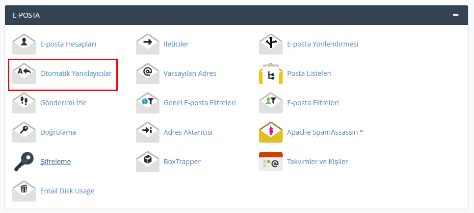Collapse the E-POSTA section
This screenshot has width=474, height=213.
coord(456,15)
